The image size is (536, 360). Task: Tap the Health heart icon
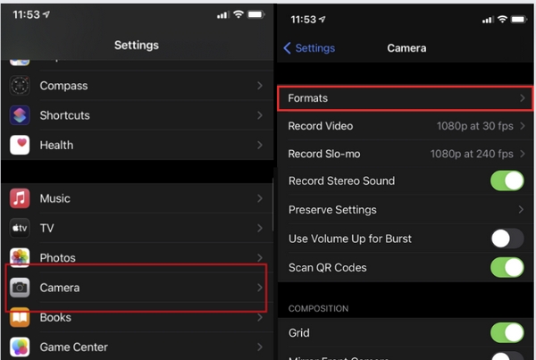20,145
